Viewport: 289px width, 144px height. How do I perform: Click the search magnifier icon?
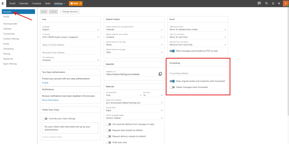tap(266, 3)
